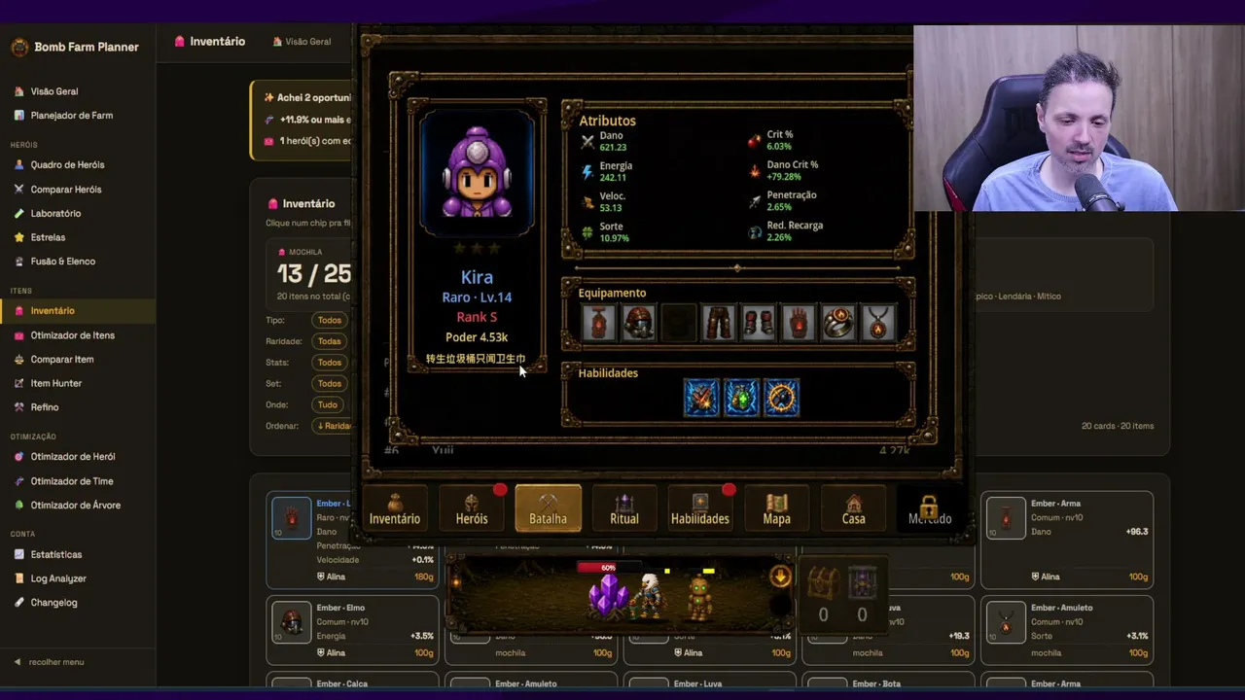Click the Refino sidebar icon

19,407
